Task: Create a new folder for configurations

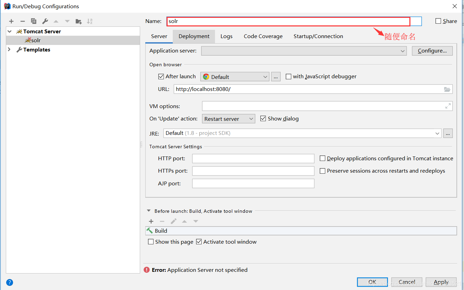Action: tap(79, 21)
